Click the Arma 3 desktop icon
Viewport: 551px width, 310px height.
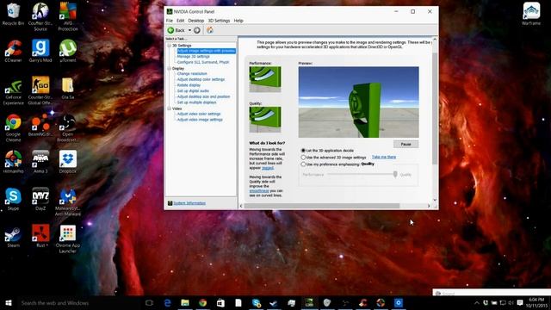pos(40,159)
